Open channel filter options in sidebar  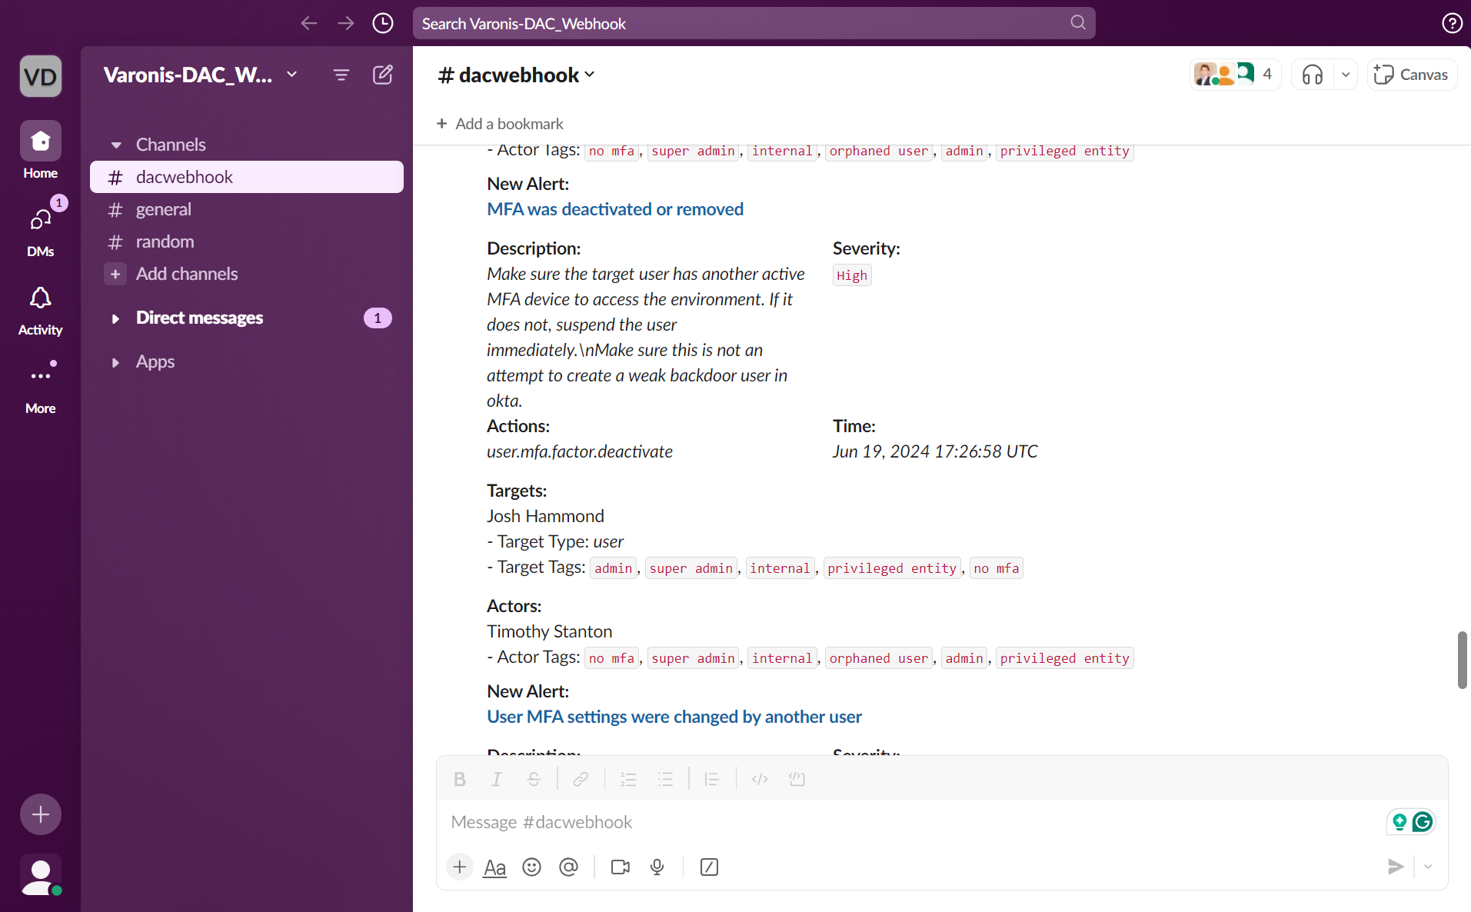click(x=341, y=75)
